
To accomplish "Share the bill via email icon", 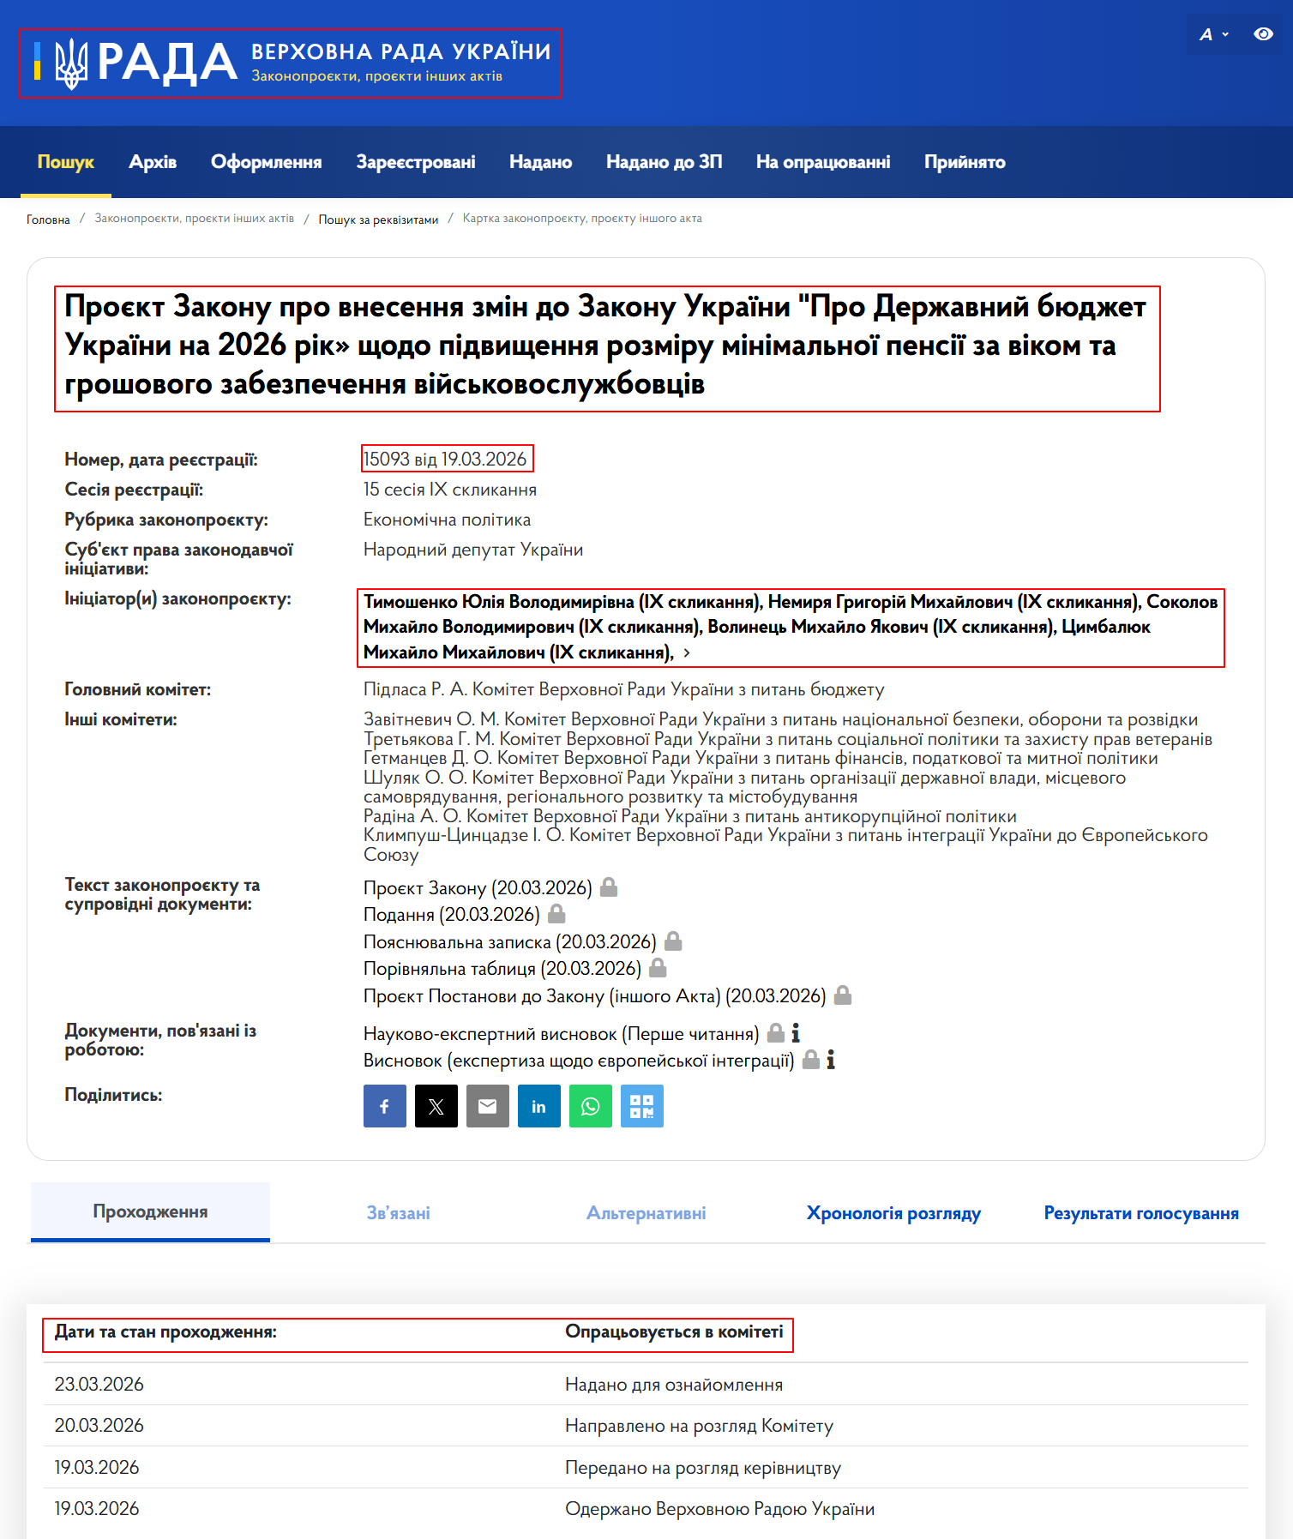I will (487, 1106).
